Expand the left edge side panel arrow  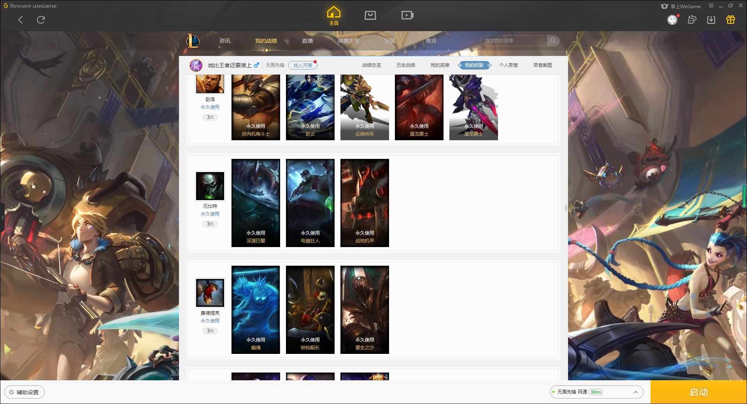tap(2, 218)
